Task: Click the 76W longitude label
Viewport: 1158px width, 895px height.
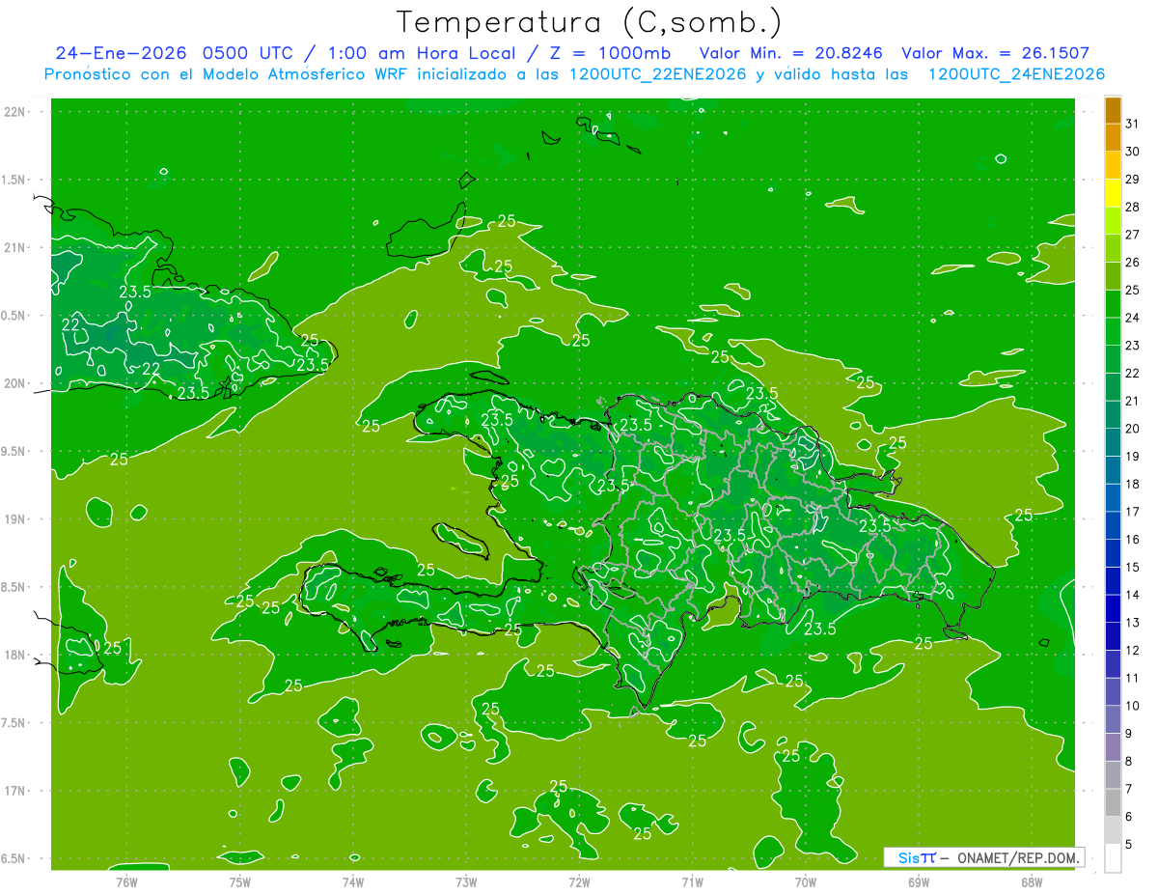Action: [x=126, y=882]
